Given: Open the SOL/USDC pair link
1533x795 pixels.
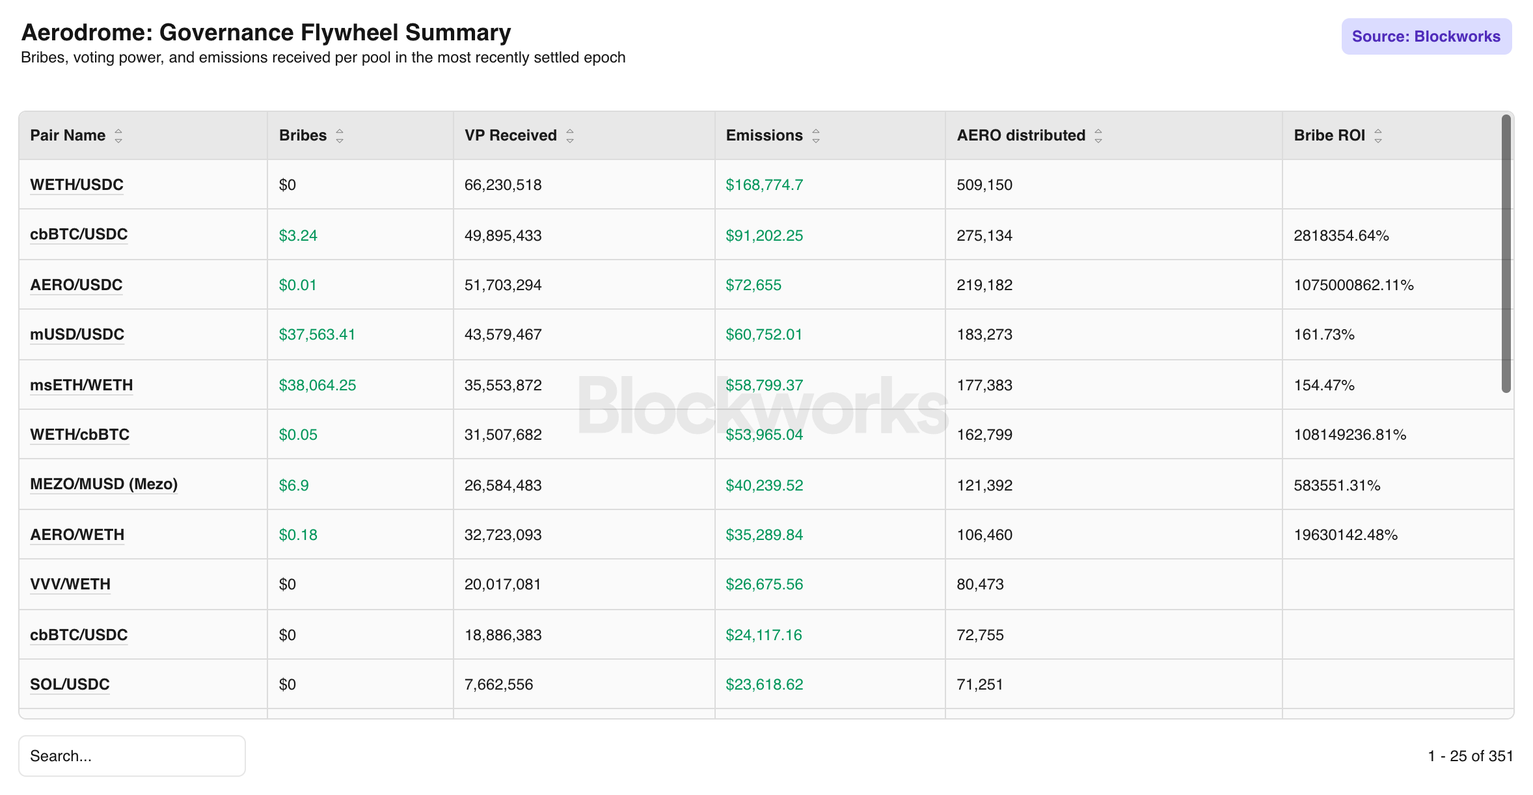Looking at the screenshot, I should point(70,684).
